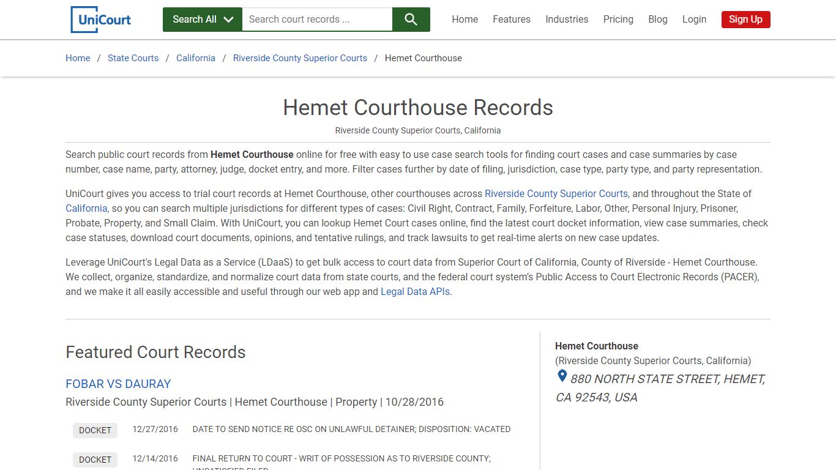Click the DOCKET badge dated 12/27/2016
836x470 pixels.
click(95, 430)
